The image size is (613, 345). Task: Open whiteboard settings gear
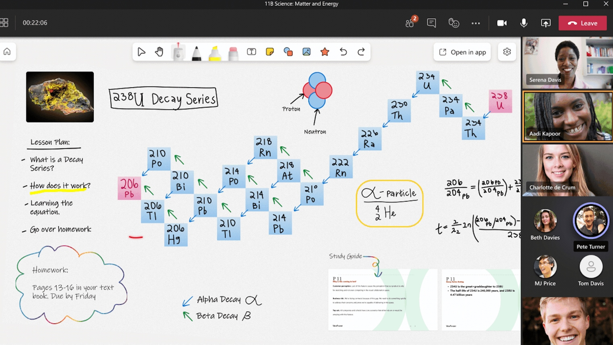(x=507, y=52)
